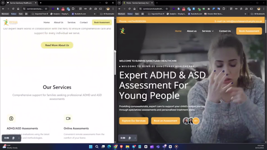Bookmark page with star in right window
Screen dimensions: 267x150
(167, 9)
